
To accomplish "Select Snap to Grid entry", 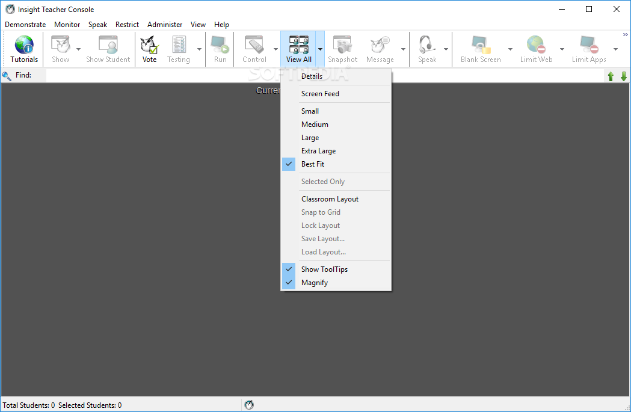I will 336,212.
